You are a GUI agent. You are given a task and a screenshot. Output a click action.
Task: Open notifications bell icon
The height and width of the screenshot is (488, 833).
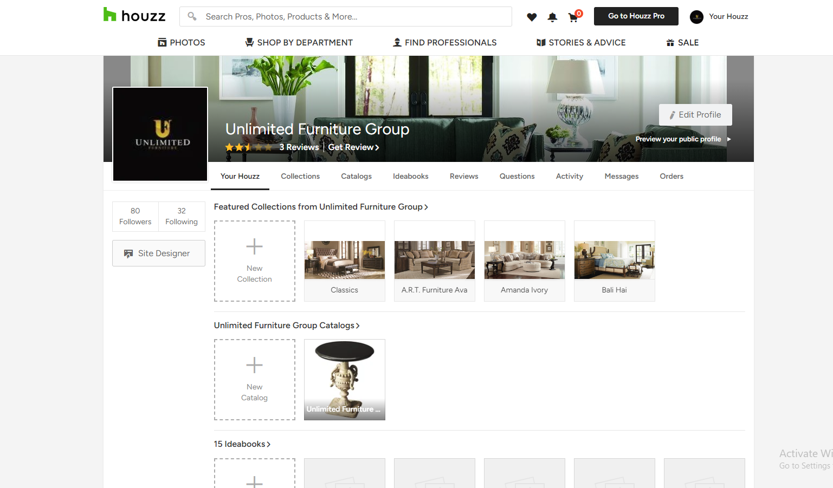coord(552,17)
